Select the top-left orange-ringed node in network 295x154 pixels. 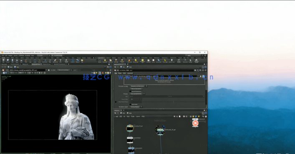(130, 128)
